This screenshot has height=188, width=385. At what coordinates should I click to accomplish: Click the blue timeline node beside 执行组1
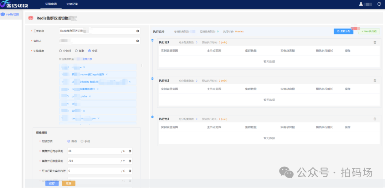coord(153,41)
